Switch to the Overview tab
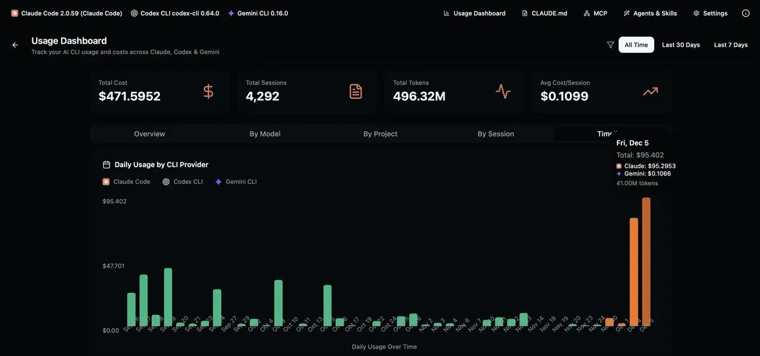This screenshot has width=760, height=356. point(149,134)
